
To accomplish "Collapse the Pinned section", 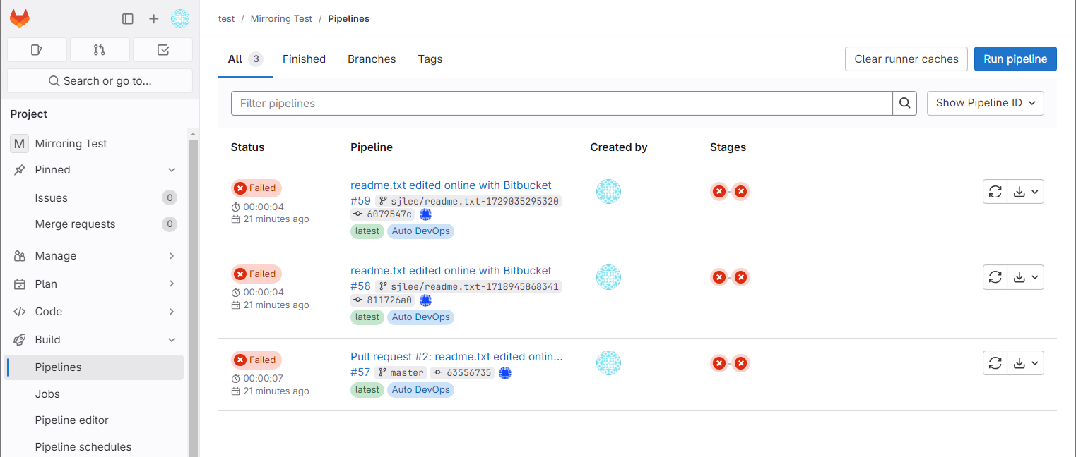I will 93,170.
